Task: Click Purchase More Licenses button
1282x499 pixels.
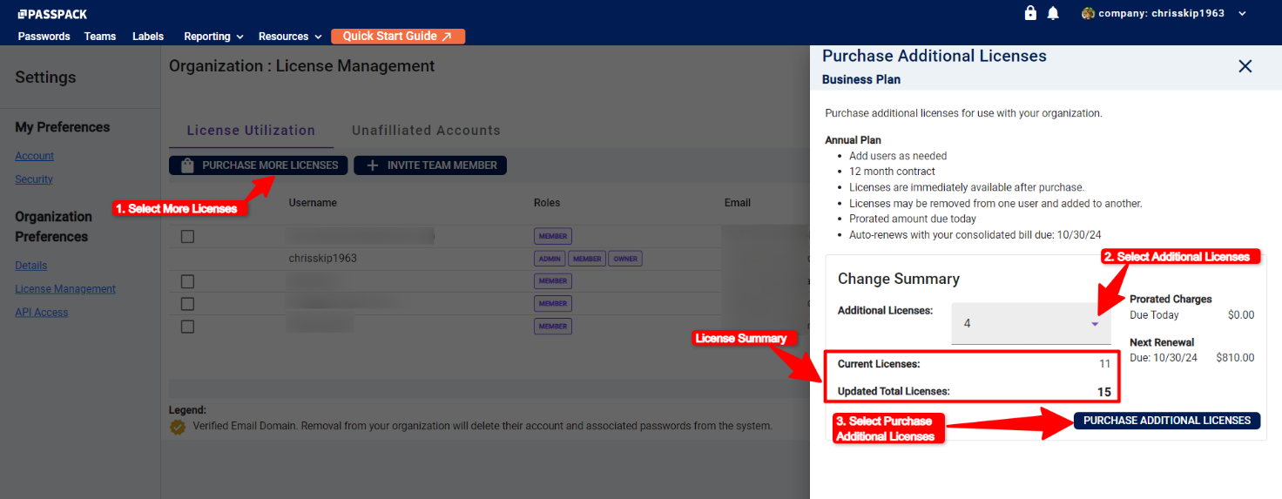Action: (x=259, y=165)
